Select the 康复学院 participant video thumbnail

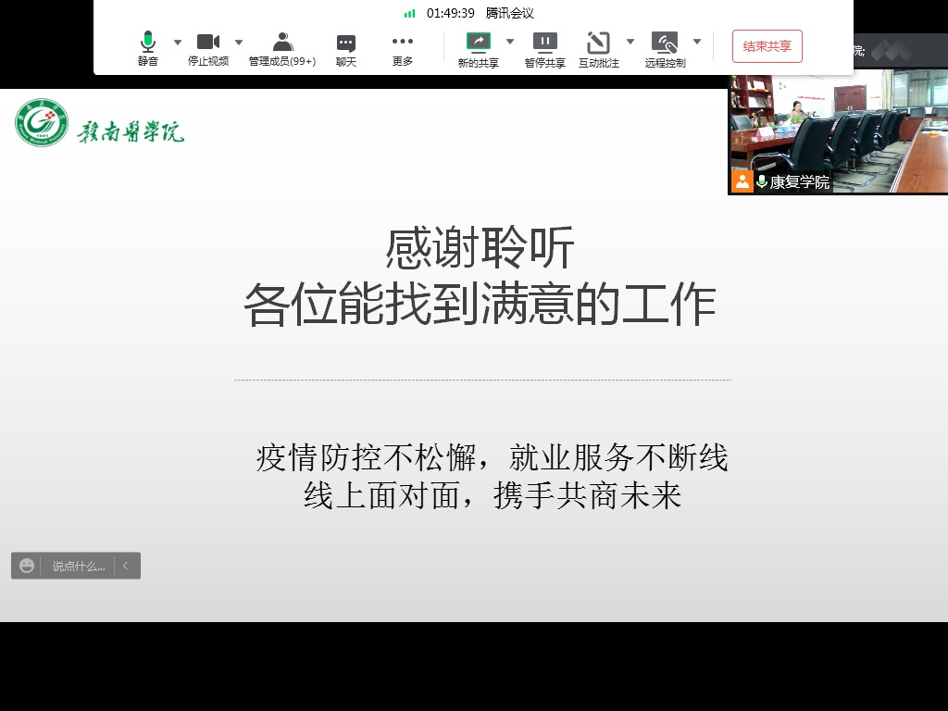(x=838, y=130)
